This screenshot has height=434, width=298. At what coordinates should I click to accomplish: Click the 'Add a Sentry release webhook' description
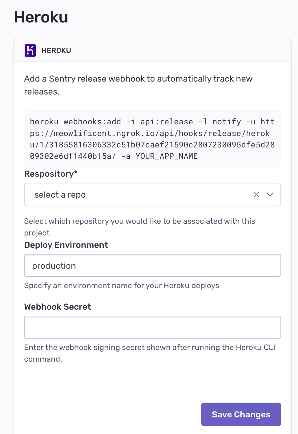coord(138,85)
